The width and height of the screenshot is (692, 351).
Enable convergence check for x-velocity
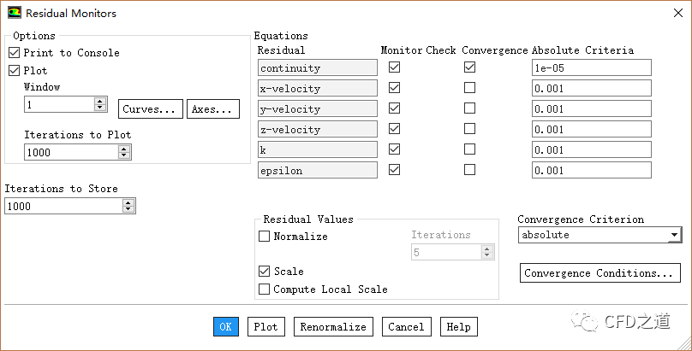click(x=469, y=88)
